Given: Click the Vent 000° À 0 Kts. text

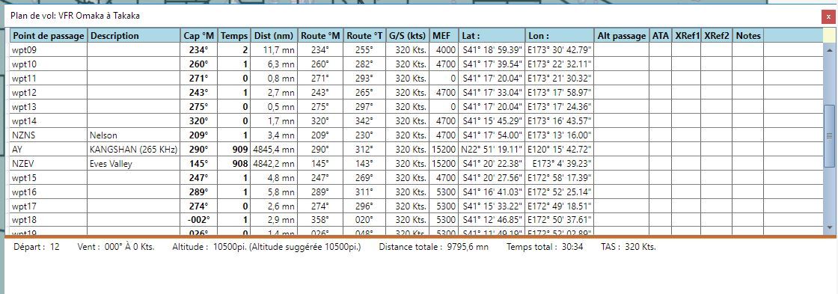Looking at the screenshot, I should click(116, 247).
